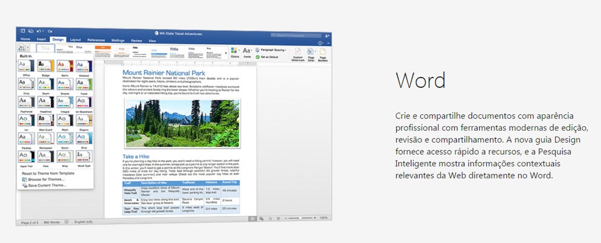Select the Ion theme icon
Viewport: 601px width, 243px height.
coord(26,120)
